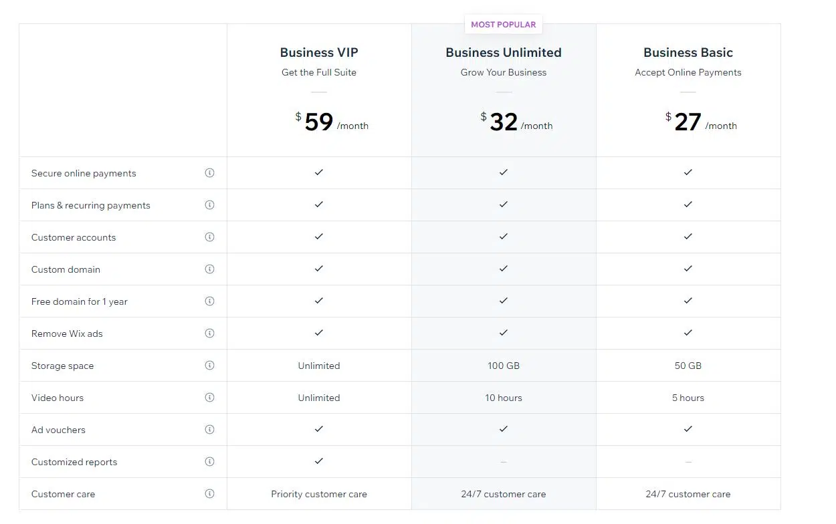Image resolution: width=836 pixels, height=524 pixels.
Task: Show Video hours info tooltip icon
Action: point(209,398)
